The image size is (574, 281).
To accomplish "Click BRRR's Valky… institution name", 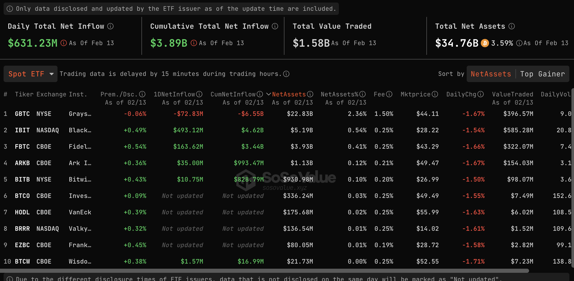I will (80, 228).
